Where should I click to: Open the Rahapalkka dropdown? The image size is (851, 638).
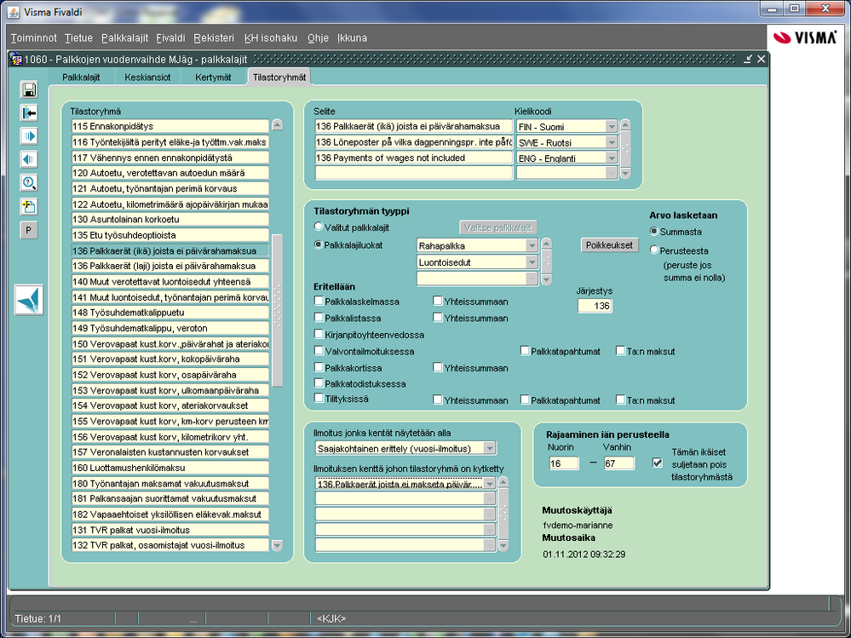(532, 245)
